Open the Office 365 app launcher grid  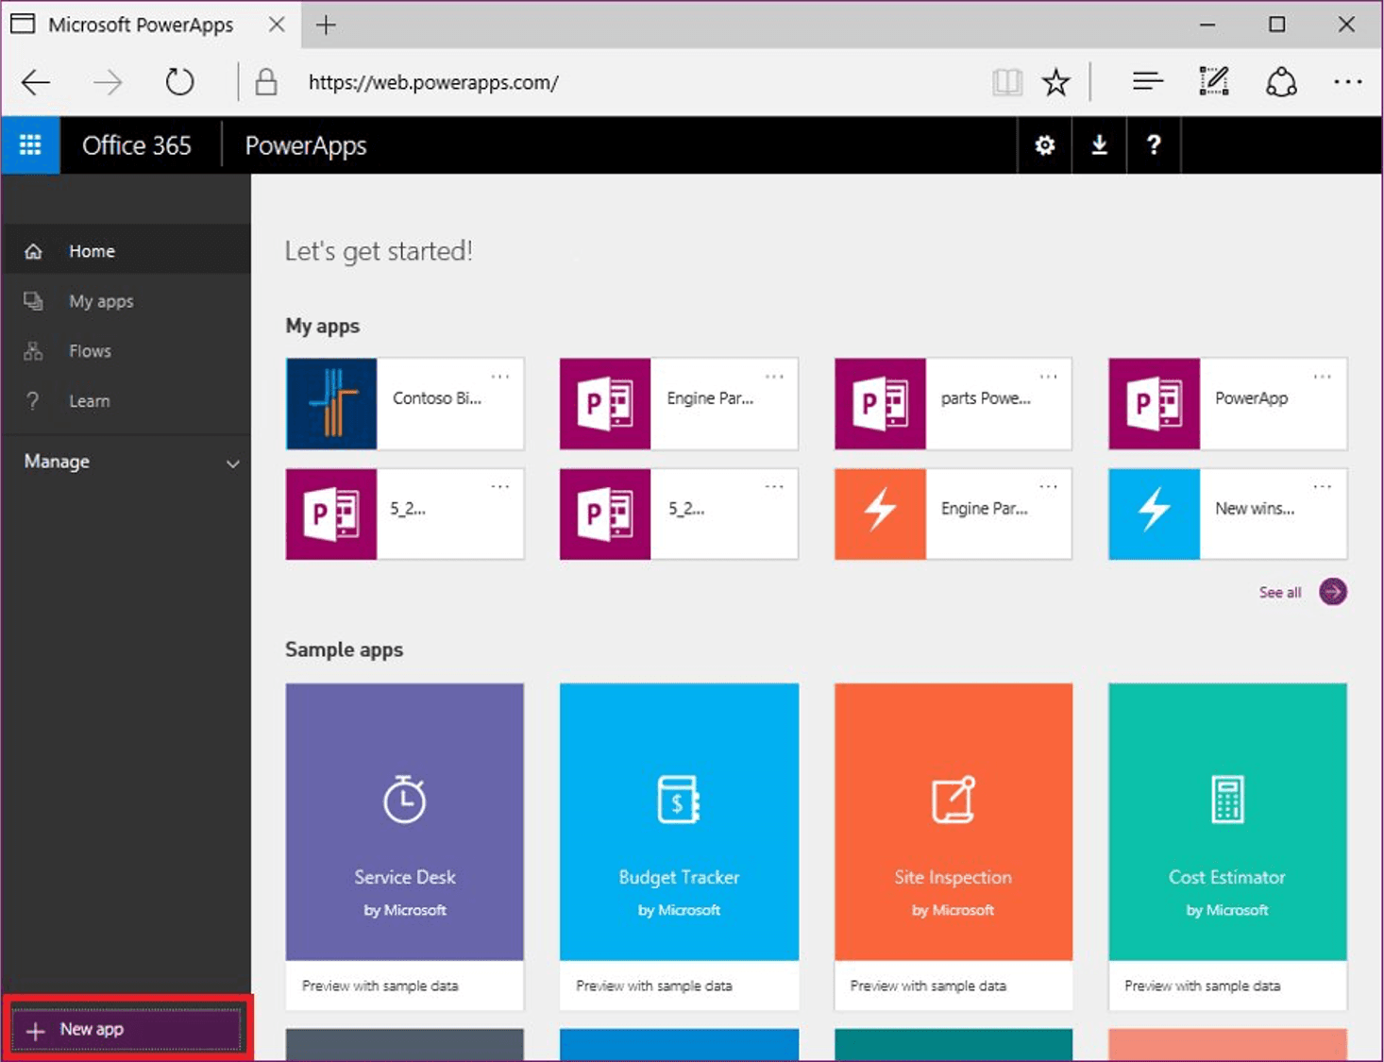(30, 144)
